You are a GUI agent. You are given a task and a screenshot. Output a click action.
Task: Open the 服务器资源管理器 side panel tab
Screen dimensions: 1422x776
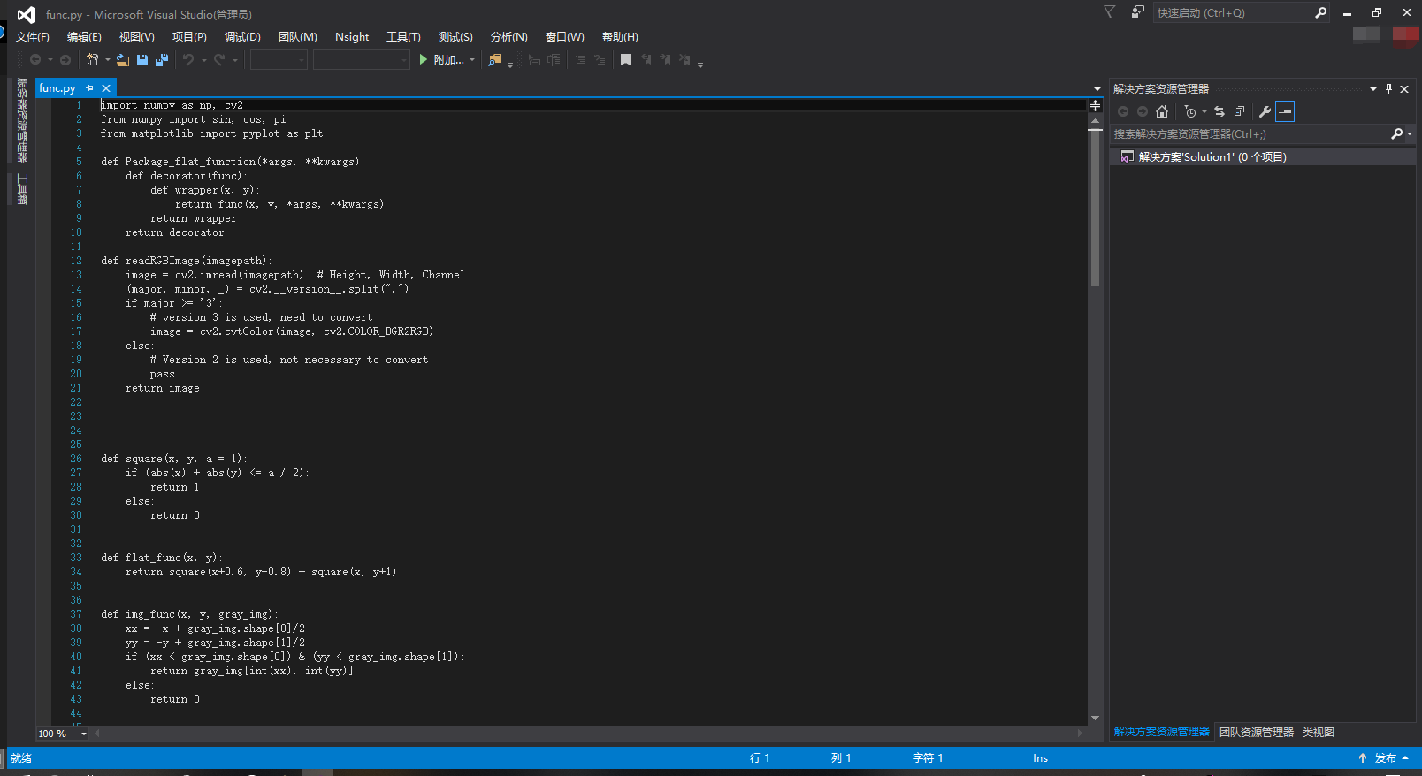[22, 120]
